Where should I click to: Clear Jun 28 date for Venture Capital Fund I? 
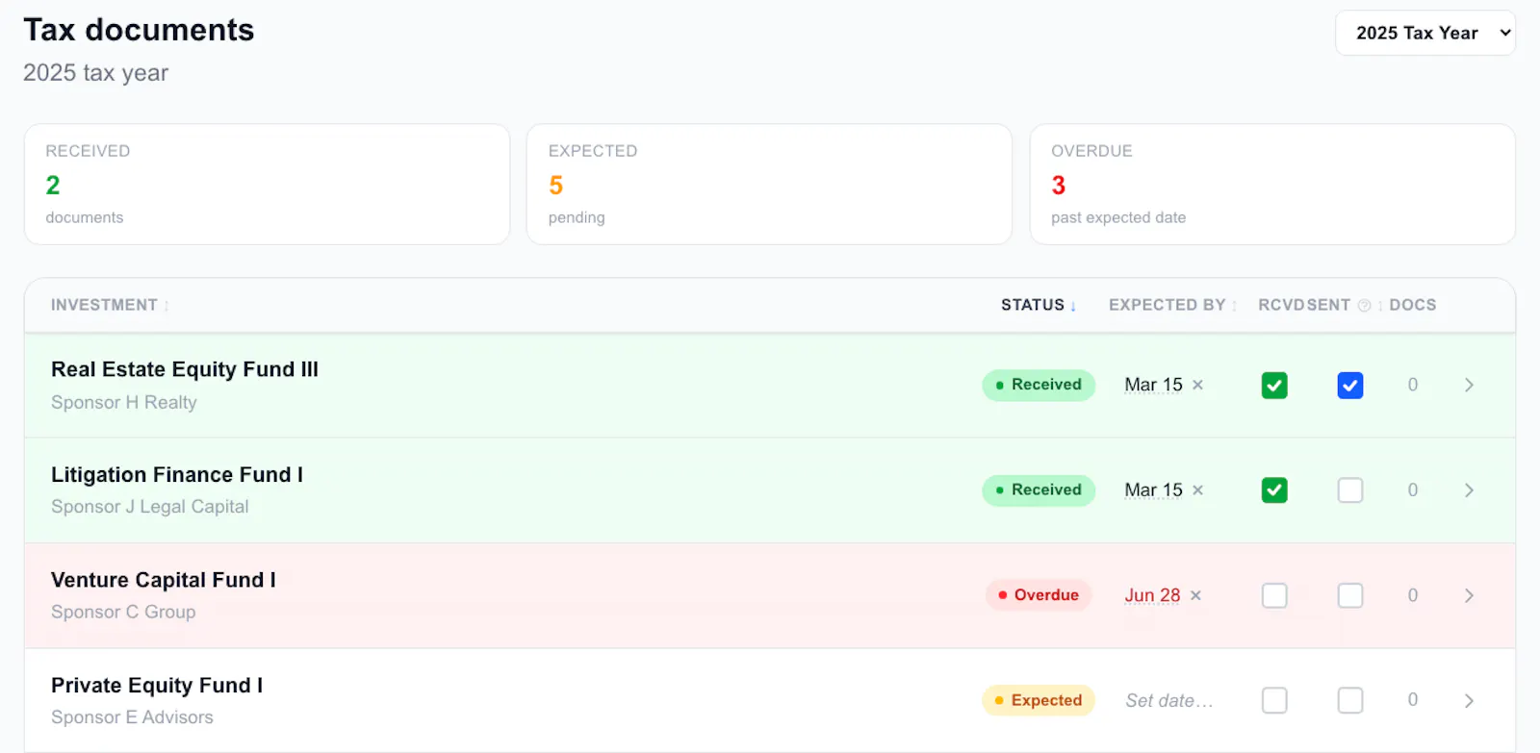click(x=1195, y=595)
